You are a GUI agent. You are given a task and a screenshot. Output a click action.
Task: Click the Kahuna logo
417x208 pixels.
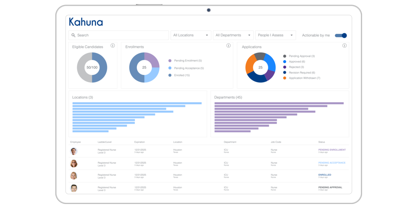(x=86, y=22)
